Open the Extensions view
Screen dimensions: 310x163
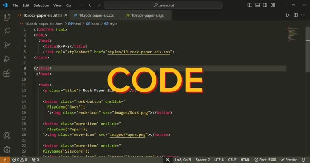tap(7, 73)
